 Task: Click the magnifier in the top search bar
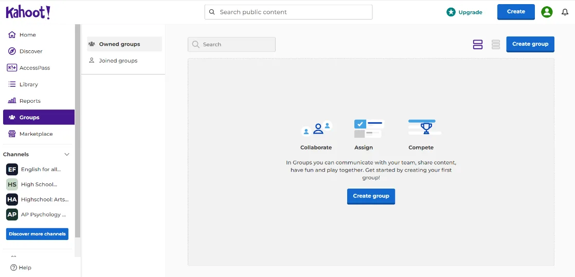pyautogui.click(x=211, y=12)
